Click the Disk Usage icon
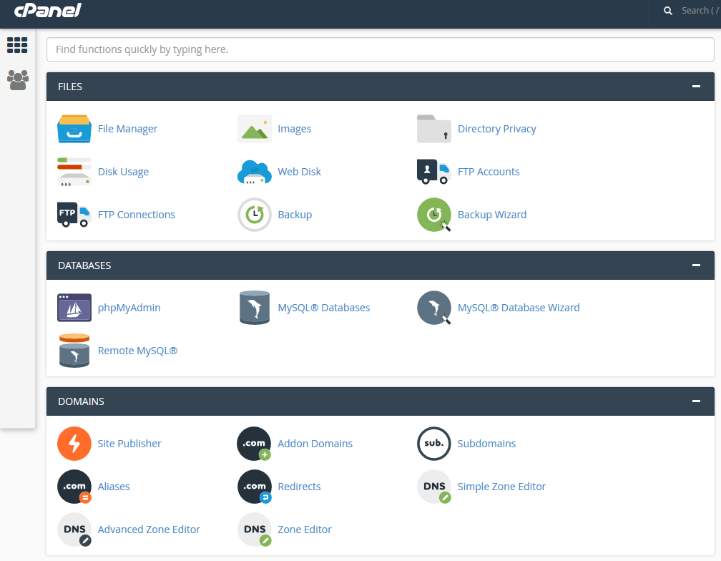 [x=74, y=172]
